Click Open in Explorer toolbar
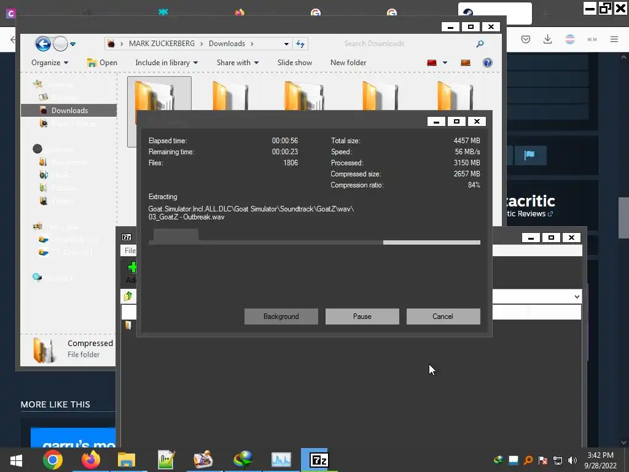The image size is (629, 472). tap(103, 63)
